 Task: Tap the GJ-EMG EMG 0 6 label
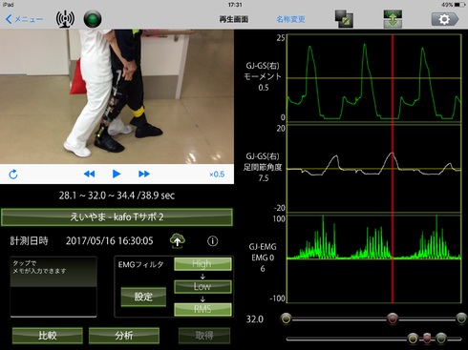click(x=263, y=257)
